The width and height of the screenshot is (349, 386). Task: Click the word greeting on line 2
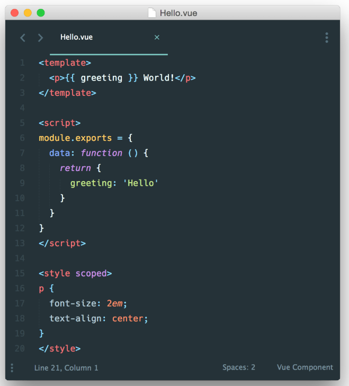tap(102, 78)
